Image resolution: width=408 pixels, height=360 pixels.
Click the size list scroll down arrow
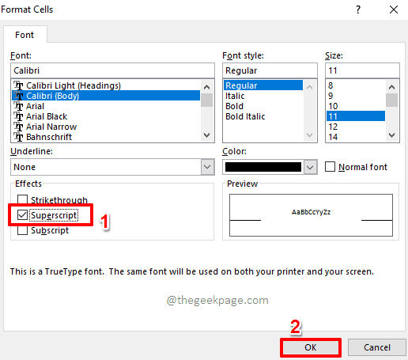(392, 135)
